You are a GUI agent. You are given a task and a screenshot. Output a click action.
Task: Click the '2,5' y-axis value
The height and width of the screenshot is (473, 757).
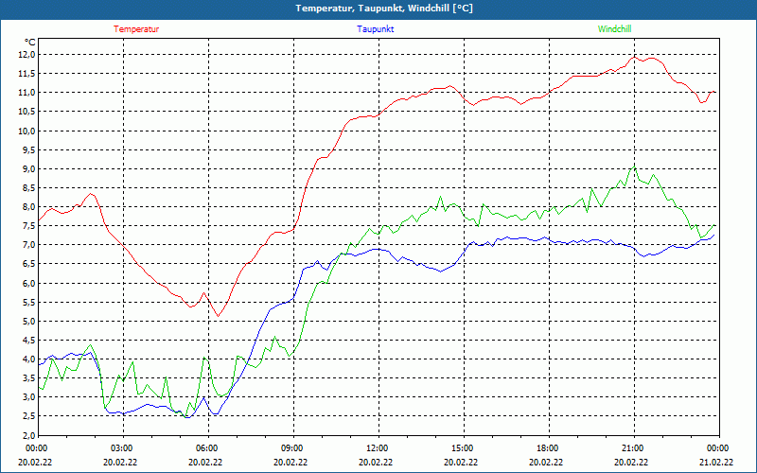(x=29, y=416)
